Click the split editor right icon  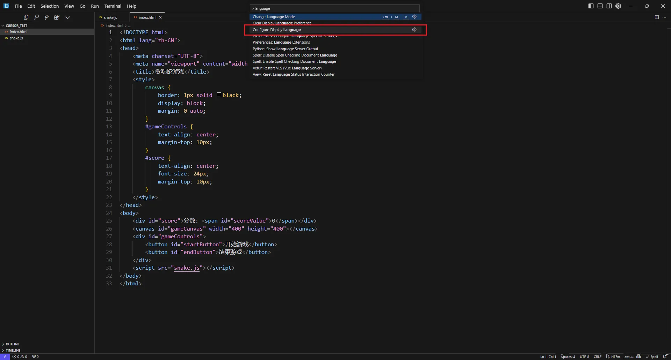(x=657, y=17)
